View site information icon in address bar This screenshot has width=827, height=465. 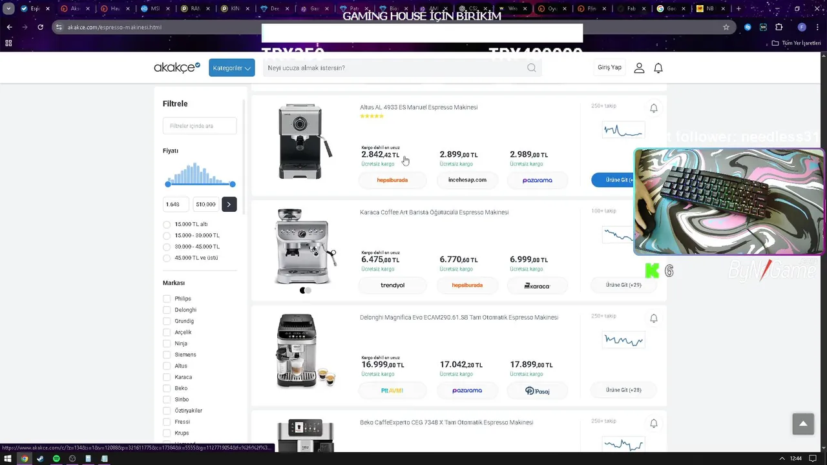point(59,27)
